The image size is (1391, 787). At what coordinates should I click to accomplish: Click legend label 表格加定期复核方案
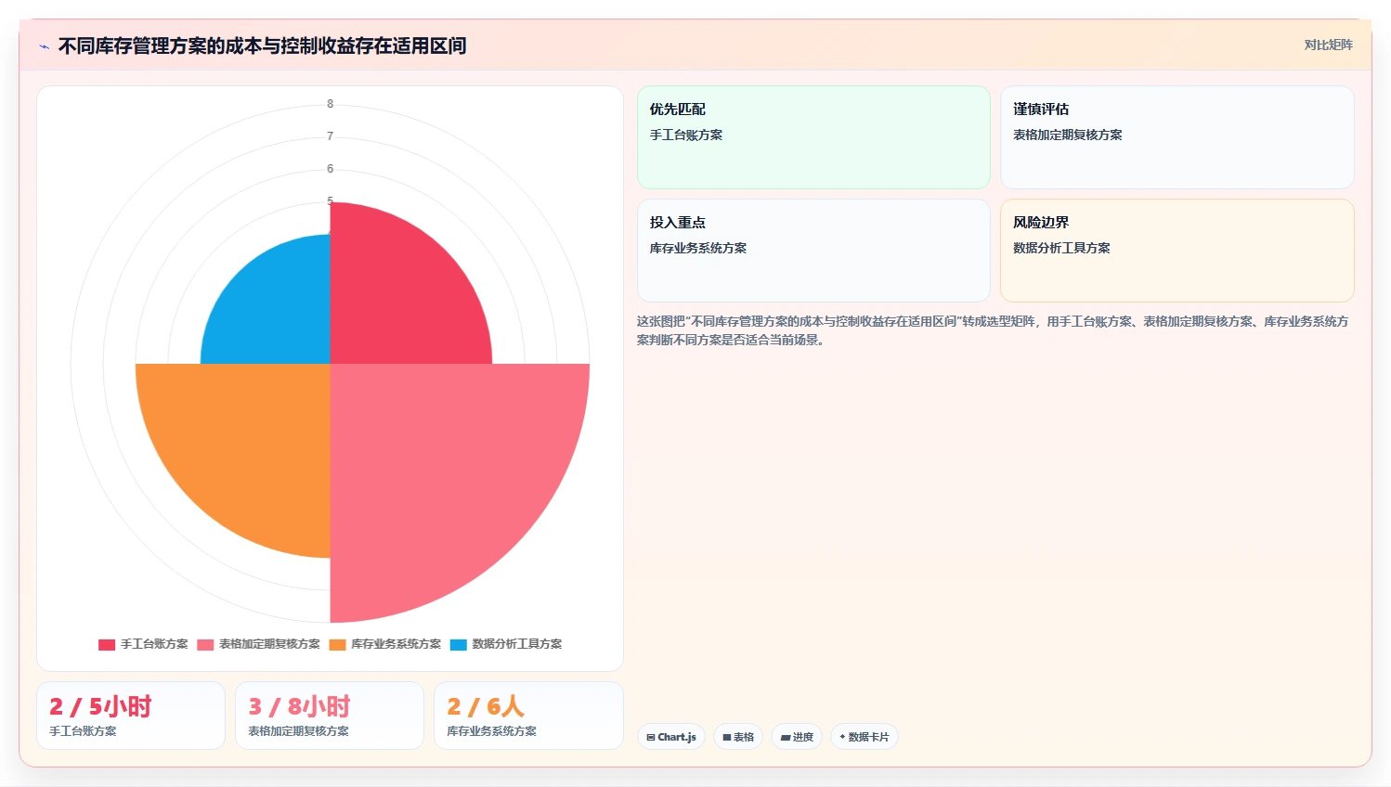(269, 644)
